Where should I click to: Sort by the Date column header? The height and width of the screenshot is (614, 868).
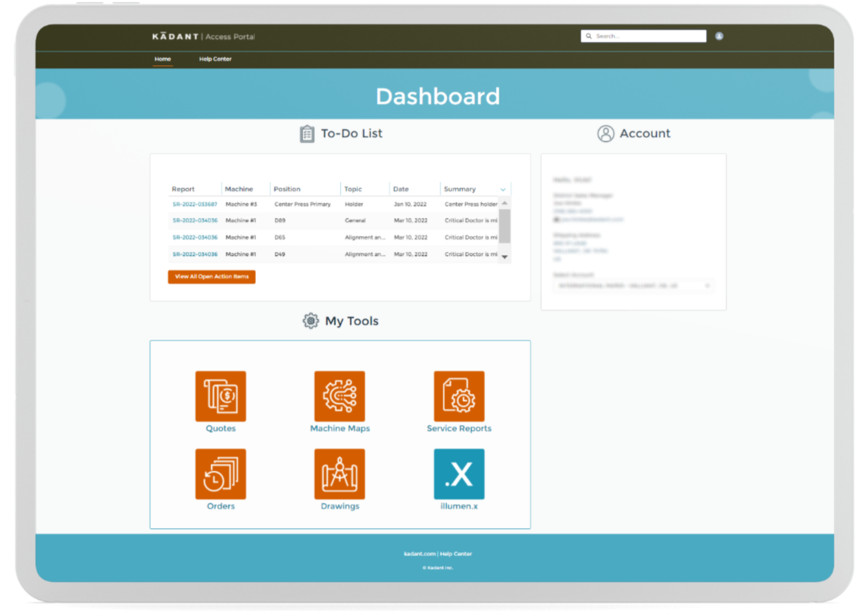pyautogui.click(x=401, y=189)
